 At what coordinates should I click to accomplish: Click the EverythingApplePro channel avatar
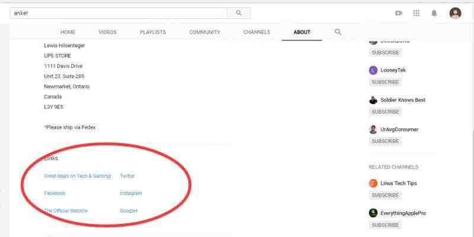[x=373, y=213]
